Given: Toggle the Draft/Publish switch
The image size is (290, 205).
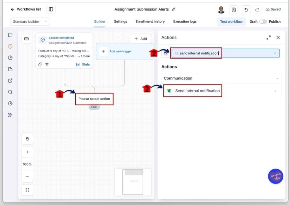Looking at the screenshot, I should tap(263, 21).
